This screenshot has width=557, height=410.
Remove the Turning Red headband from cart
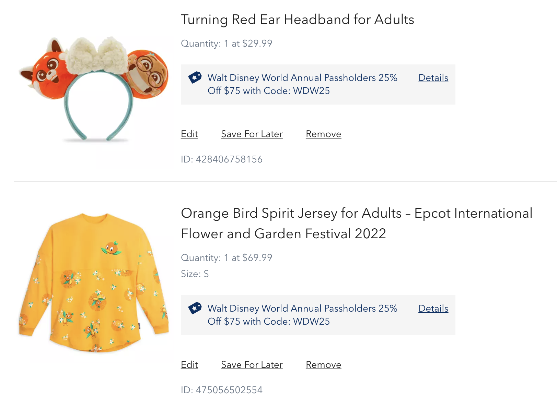[x=323, y=134]
